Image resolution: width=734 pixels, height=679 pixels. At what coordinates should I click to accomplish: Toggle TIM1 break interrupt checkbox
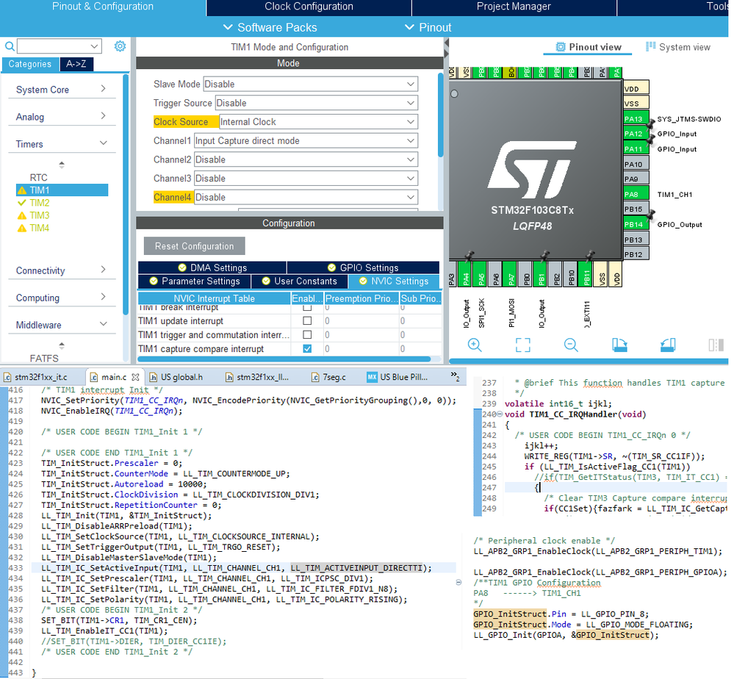tap(307, 308)
